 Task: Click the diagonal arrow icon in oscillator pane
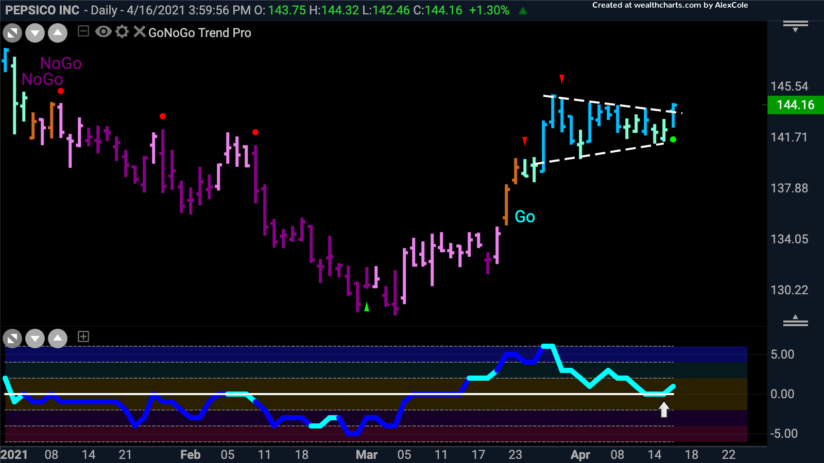click(12, 339)
